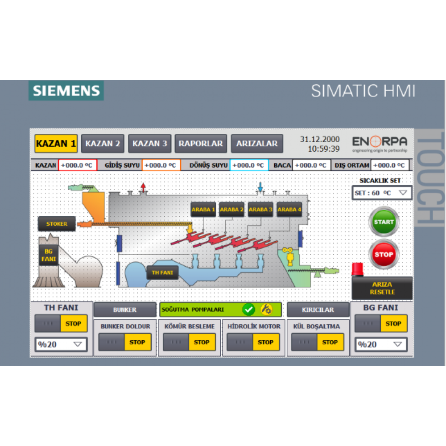Click the SOĞUTMA POMPALARI green bar
446x446 pixels.
click(x=220, y=310)
